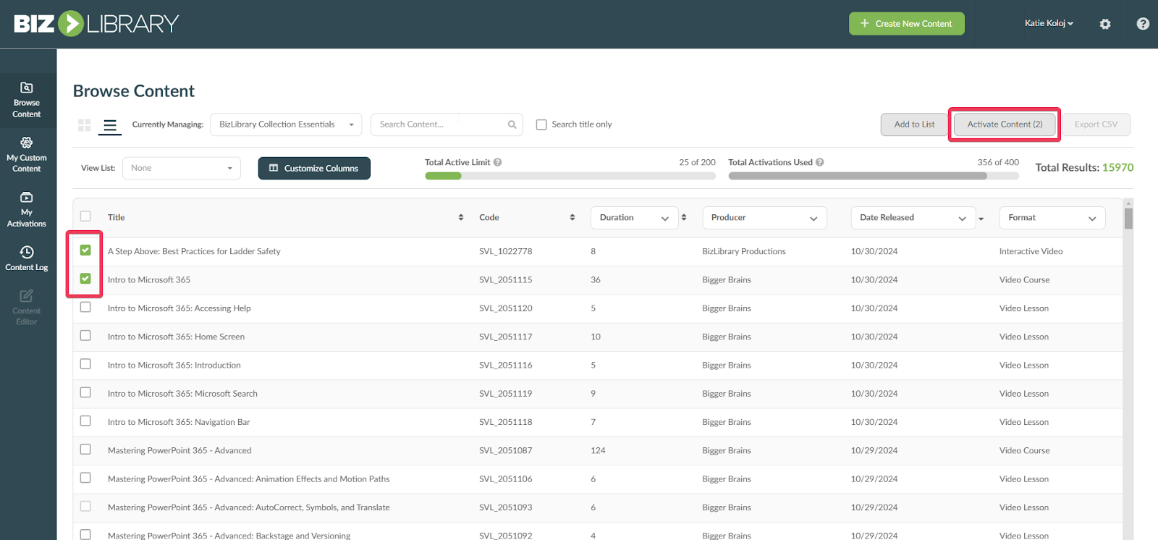The image size is (1158, 540).
Task: Switch to list view layout icon
Action: pyautogui.click(x=109, y=126)
